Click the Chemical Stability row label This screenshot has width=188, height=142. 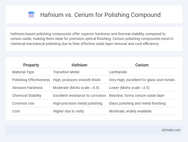(x=27, y=96)
